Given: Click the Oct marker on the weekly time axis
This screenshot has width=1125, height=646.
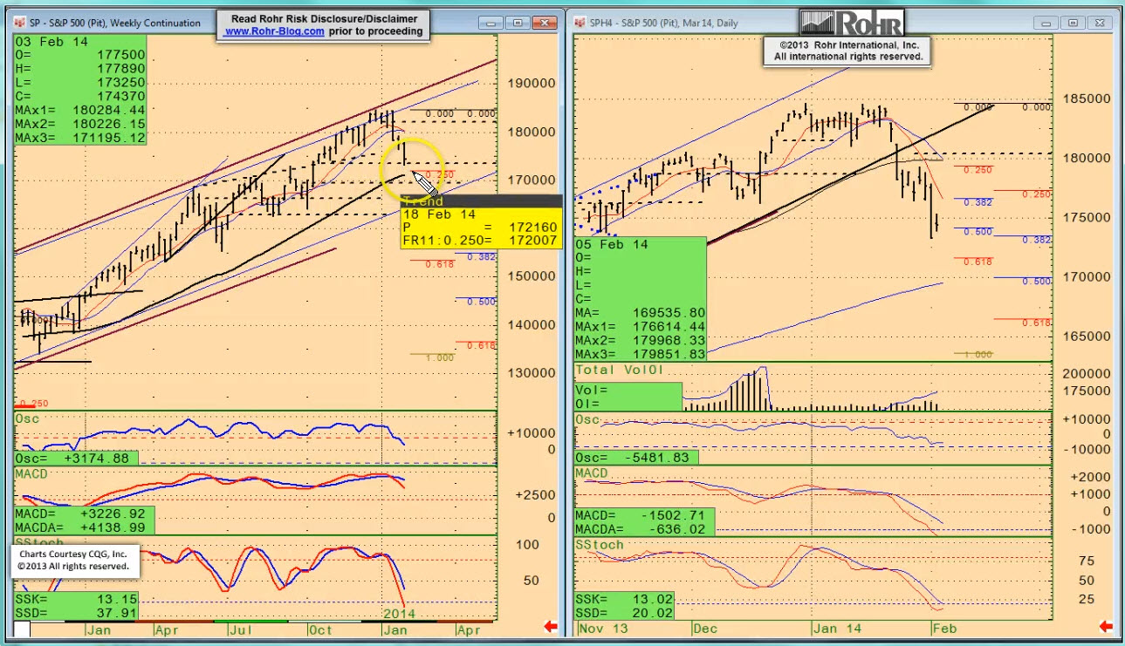Looking at the screenshot, I should [319, 629].
